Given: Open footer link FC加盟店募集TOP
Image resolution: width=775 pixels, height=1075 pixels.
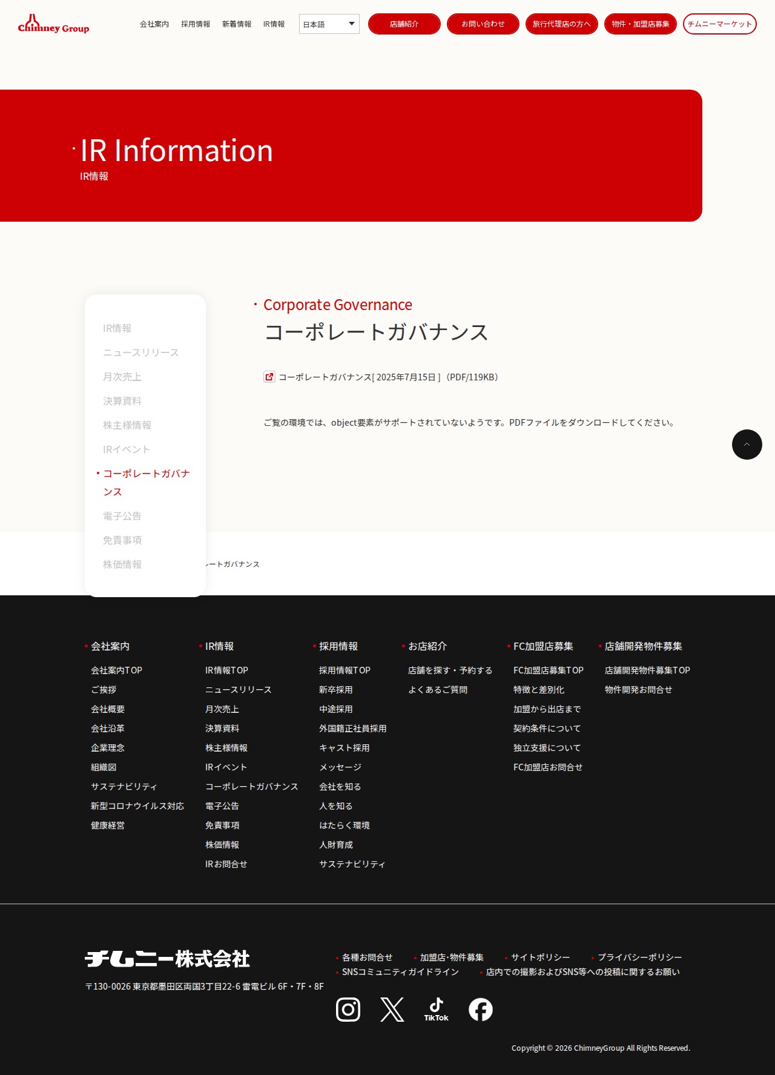Looking at the screenshot, I should click(x=549, y=670).
